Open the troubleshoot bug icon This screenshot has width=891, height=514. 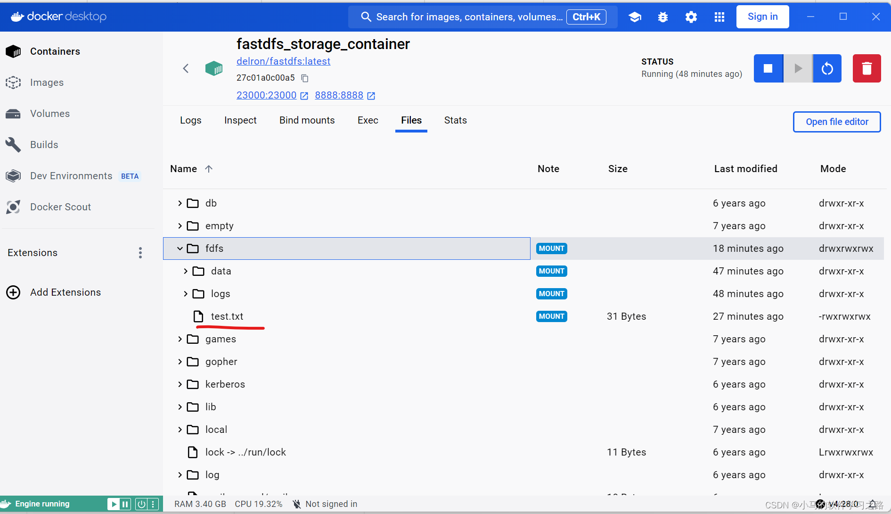coord(663,17)
